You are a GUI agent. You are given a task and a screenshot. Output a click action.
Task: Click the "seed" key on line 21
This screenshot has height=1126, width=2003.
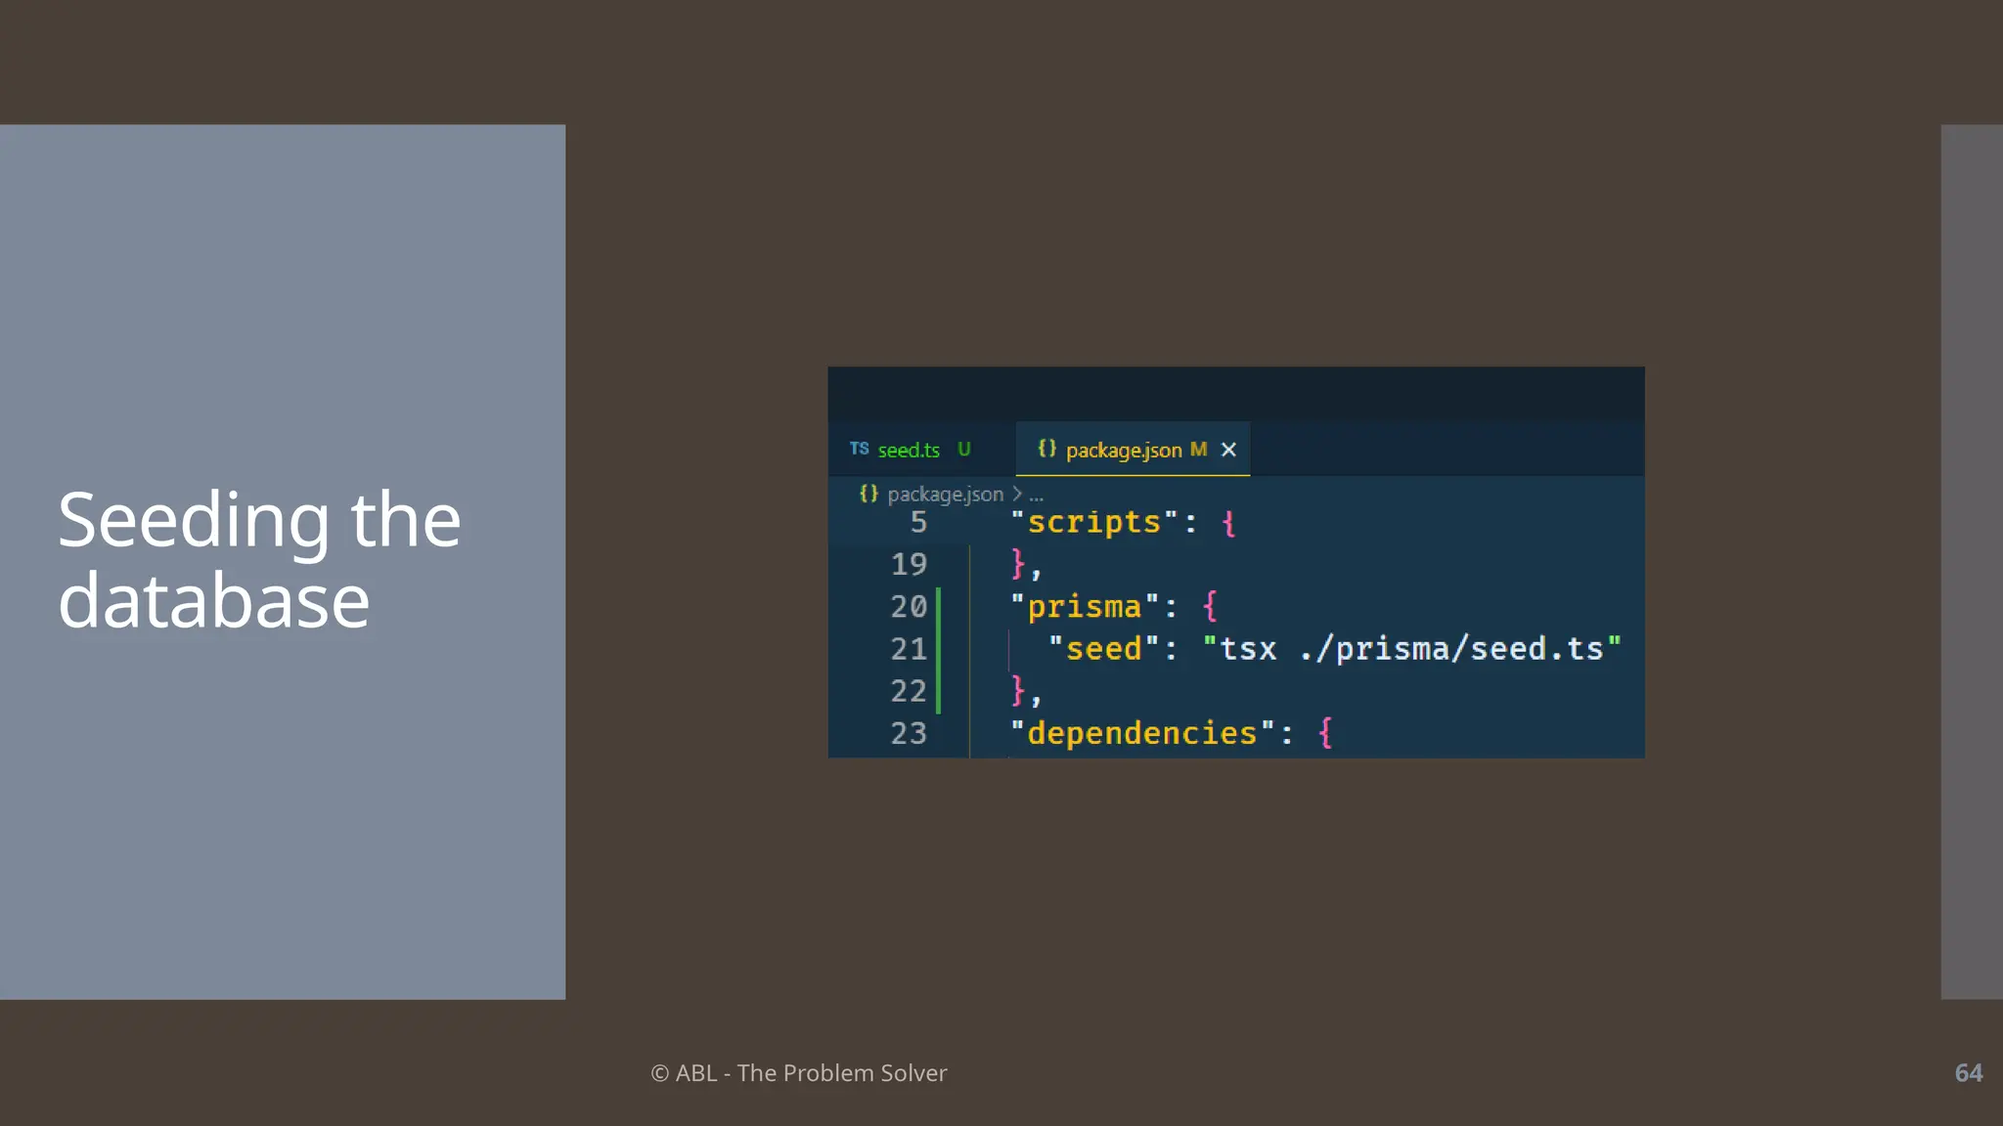pyautogui.click(x=1103, y=649)
